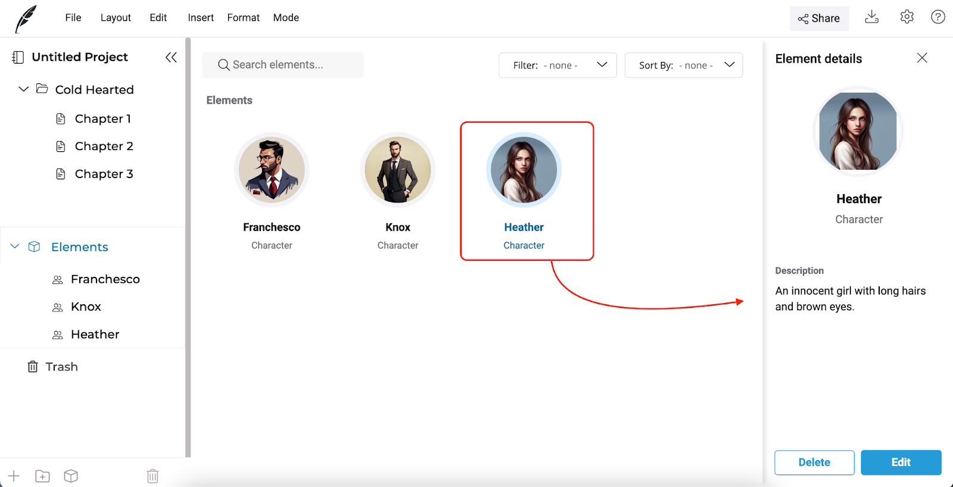
Task: Click the notebook icon beside Untitled Project
Action: [18, 57]
